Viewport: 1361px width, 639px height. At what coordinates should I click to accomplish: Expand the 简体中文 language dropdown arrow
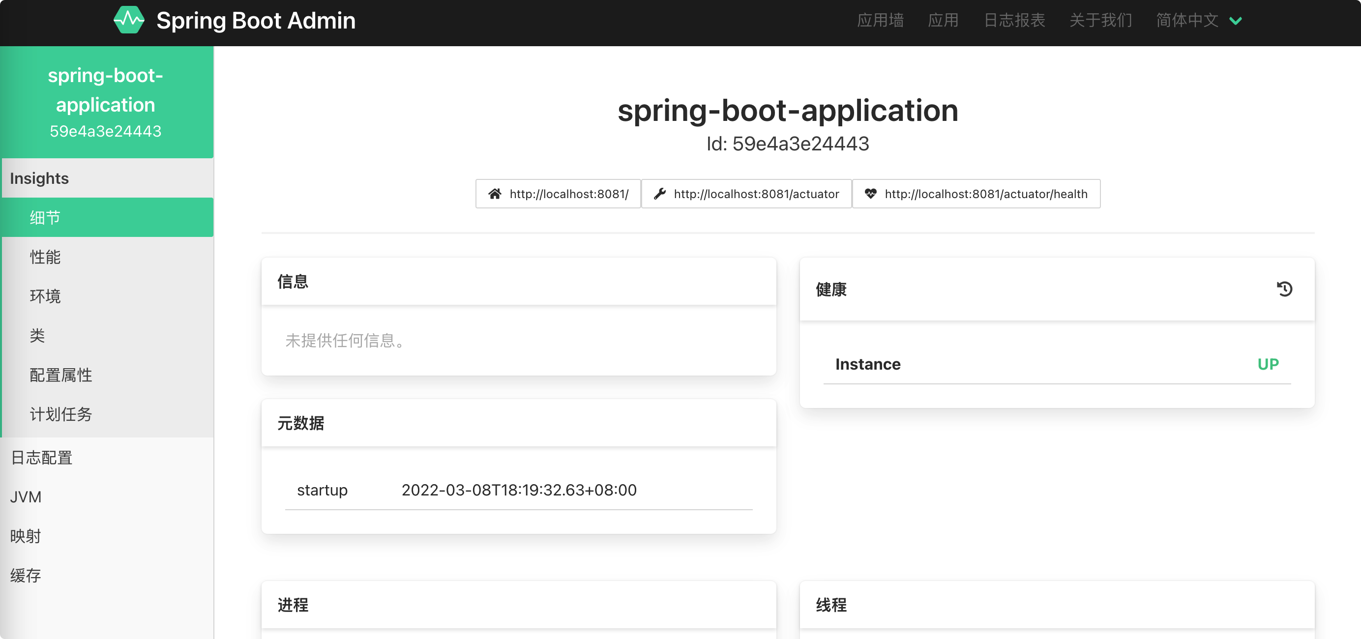tap(1235, 21)
